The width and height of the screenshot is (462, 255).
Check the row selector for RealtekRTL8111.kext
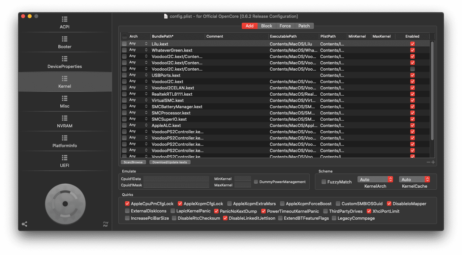point(124,94)
